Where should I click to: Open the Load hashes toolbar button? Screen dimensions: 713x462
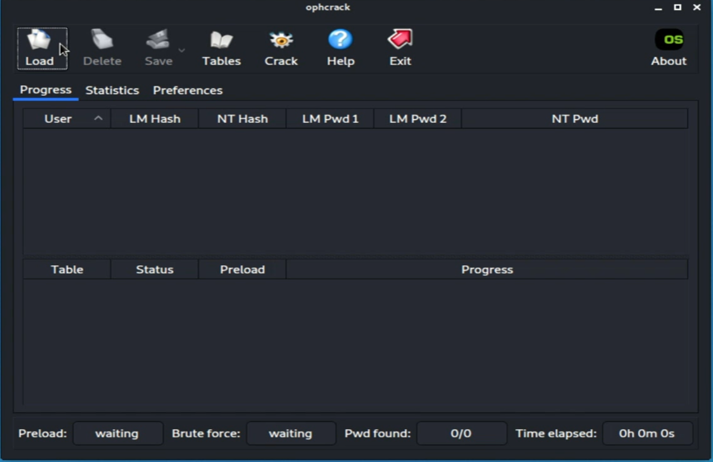tap(42, 48)
